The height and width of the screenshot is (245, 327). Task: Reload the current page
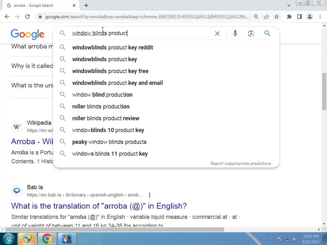27,17
